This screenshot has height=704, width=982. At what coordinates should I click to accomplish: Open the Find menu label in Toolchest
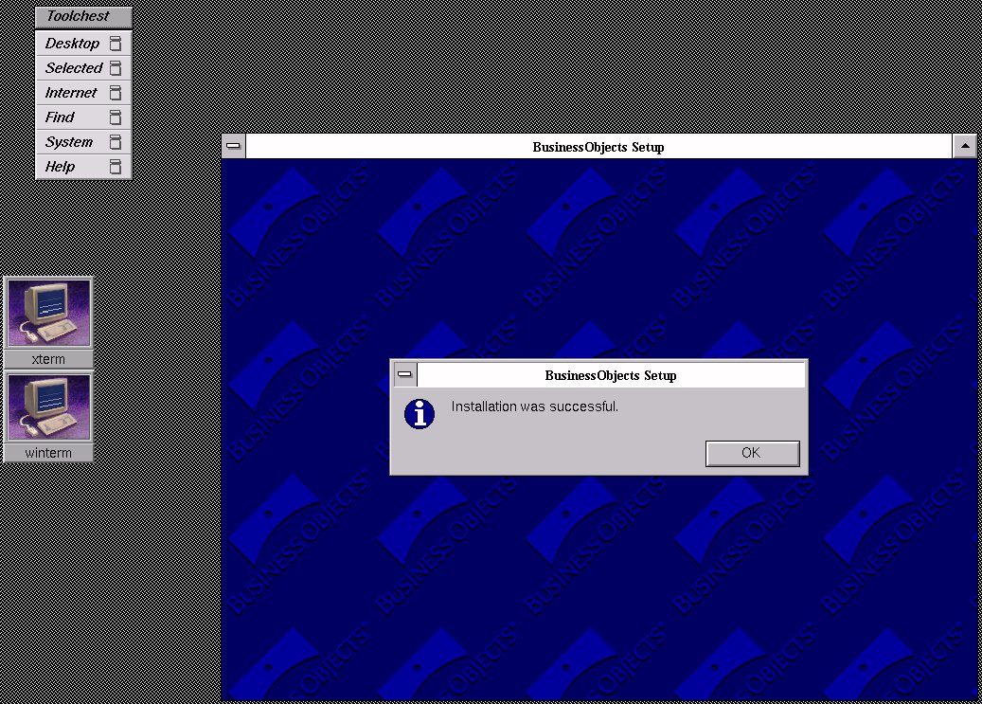pos(60,117)
